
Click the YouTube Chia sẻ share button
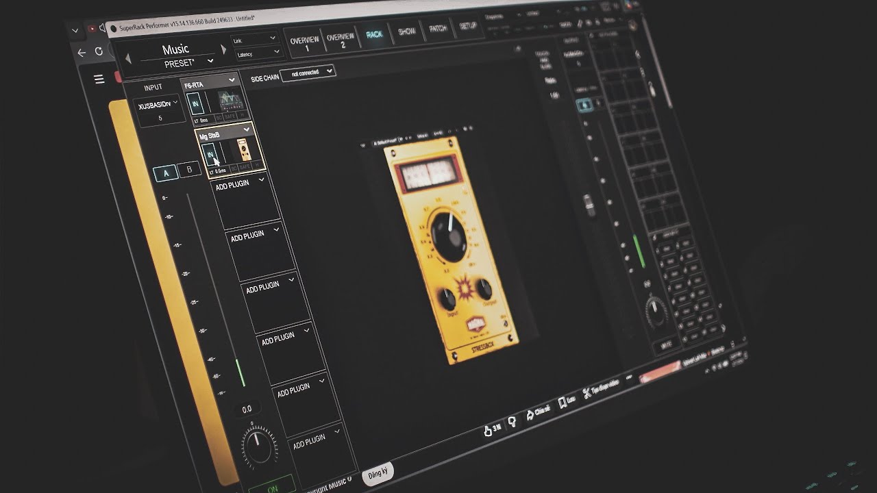(538, 413)
